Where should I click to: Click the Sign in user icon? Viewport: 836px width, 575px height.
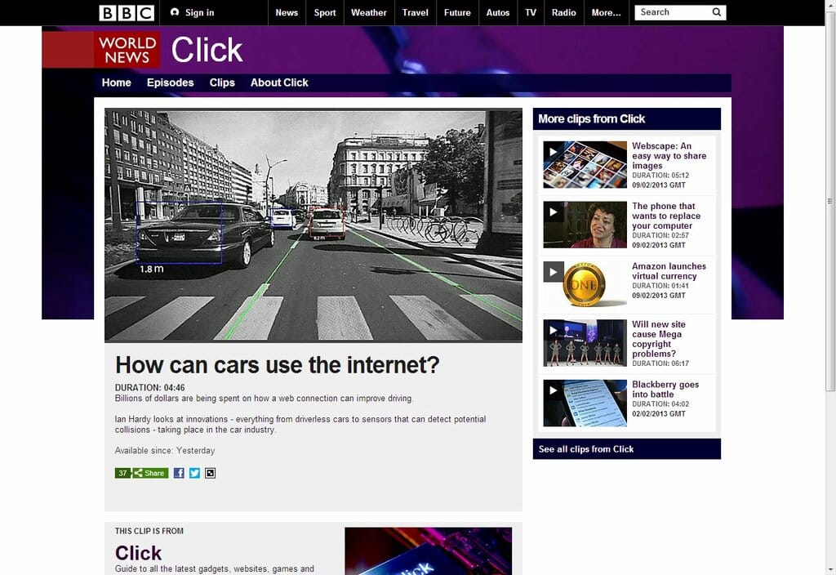pyautogui.click(x=175, y=12)
